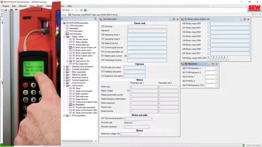Click the parameter tree horizontal scrollbar

pyautogui.click(x=77, y=141)
